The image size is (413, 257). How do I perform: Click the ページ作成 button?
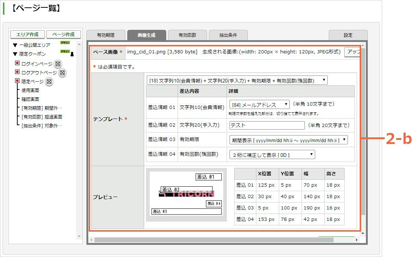[x=64, y=35]
